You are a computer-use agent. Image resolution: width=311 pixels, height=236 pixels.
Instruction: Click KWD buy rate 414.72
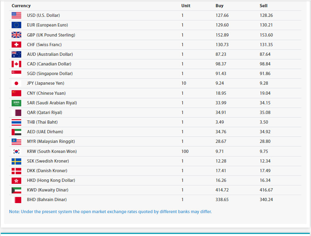tap(222, 190)
